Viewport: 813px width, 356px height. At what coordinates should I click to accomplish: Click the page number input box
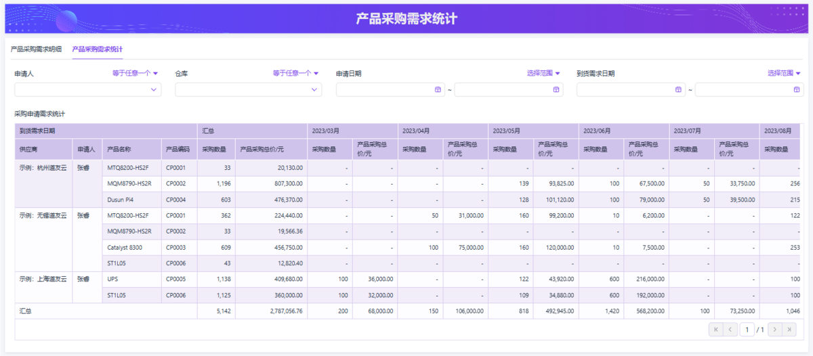pyautogui.click(x=747, y=330)
